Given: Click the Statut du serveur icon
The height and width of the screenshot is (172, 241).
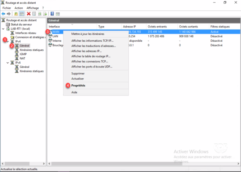Looking at the screenshot, I should point(8,25).
